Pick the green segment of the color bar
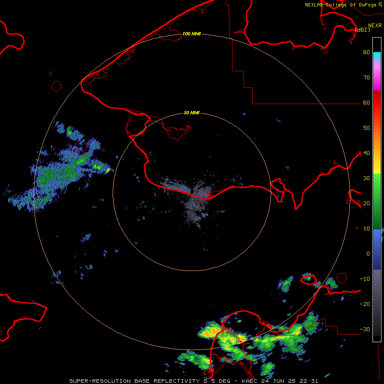This screenshot has height=384, width=384. 377,201
